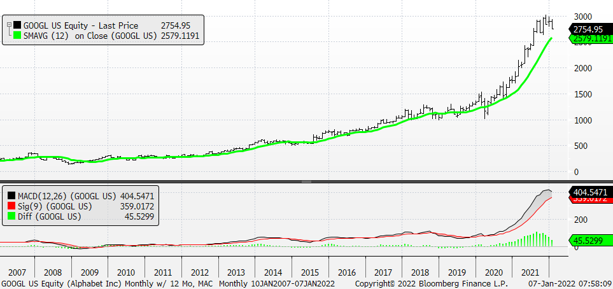
Task: Click the 1000 price axis label
Action: [x=583, y=120]
